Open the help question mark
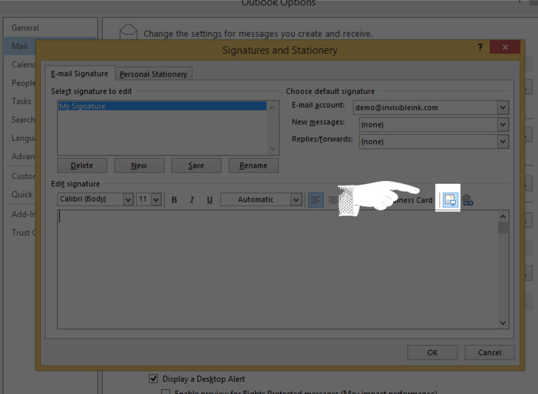The image size is (538, 394). pyautogui.click(x=480, y=47)
